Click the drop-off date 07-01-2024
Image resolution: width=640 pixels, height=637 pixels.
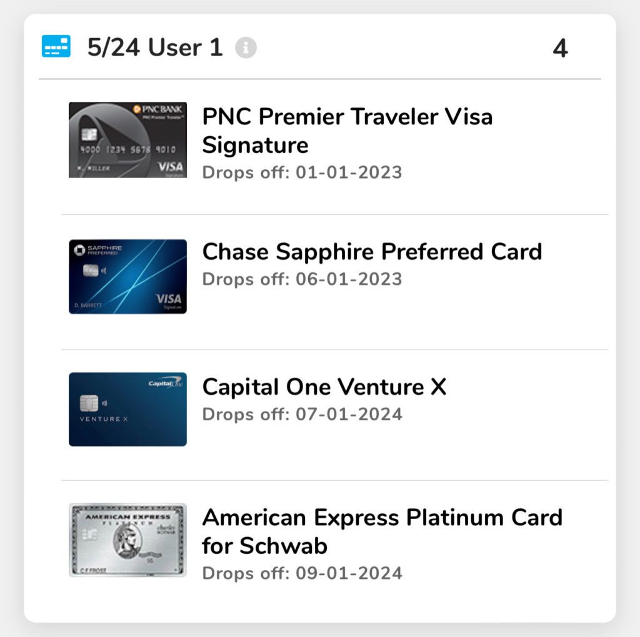pos(349,414)
